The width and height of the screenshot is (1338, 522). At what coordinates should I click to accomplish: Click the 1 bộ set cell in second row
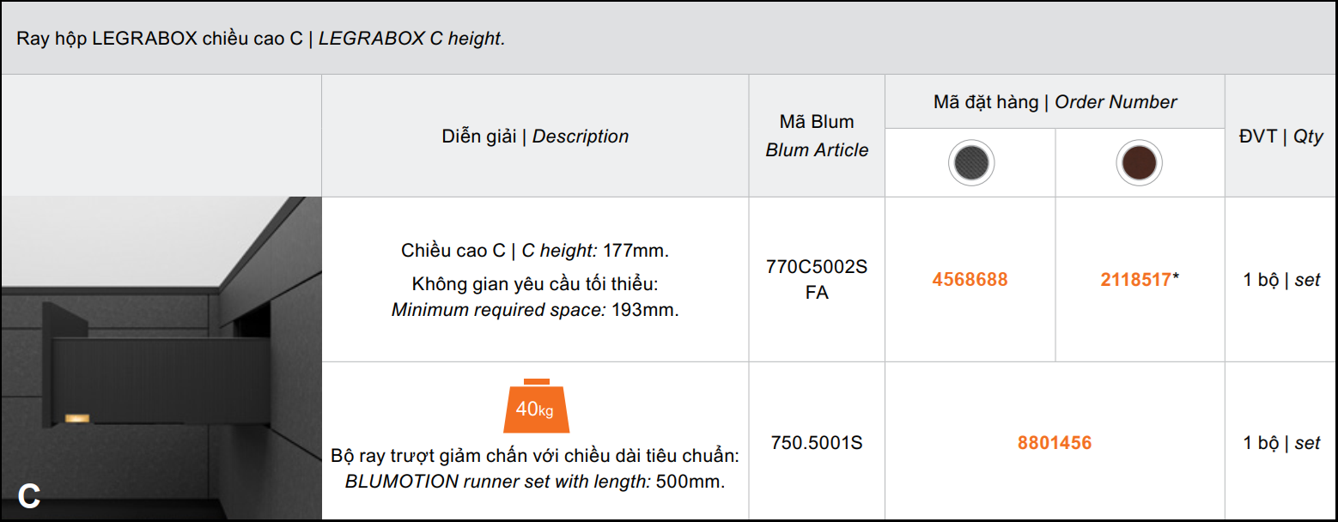pyautogui.click(x=1280, y=443)
